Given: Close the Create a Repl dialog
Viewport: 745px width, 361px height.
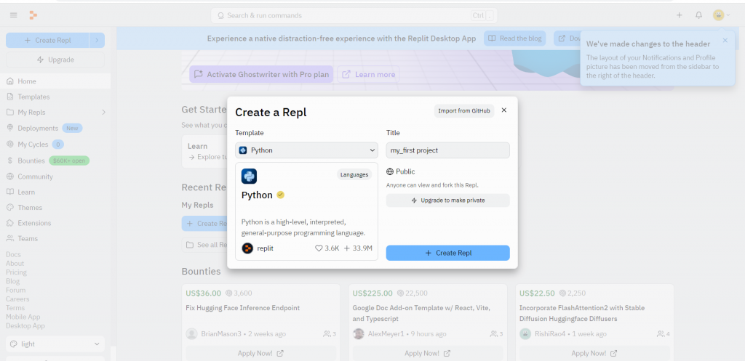Looking at the screenshot, I should [504, 110].
